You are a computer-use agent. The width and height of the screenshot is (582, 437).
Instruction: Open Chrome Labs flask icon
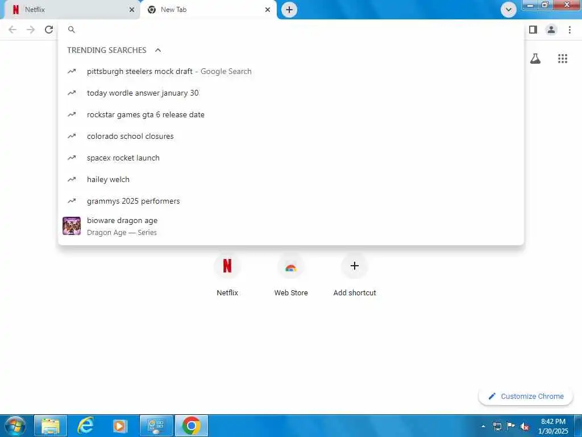535,59
